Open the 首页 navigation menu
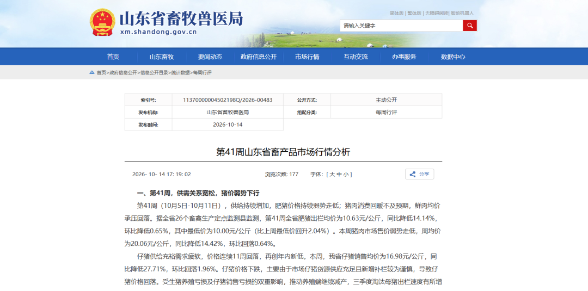 pos(113,57)
